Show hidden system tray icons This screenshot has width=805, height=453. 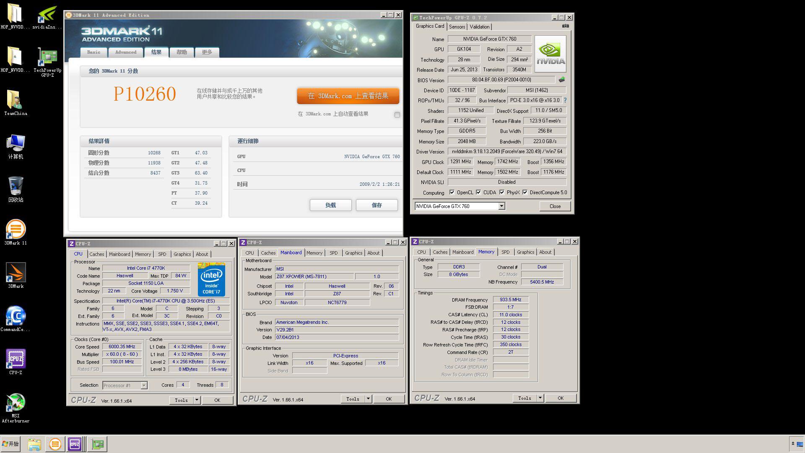pyautogui.click(x=792, y=443)
